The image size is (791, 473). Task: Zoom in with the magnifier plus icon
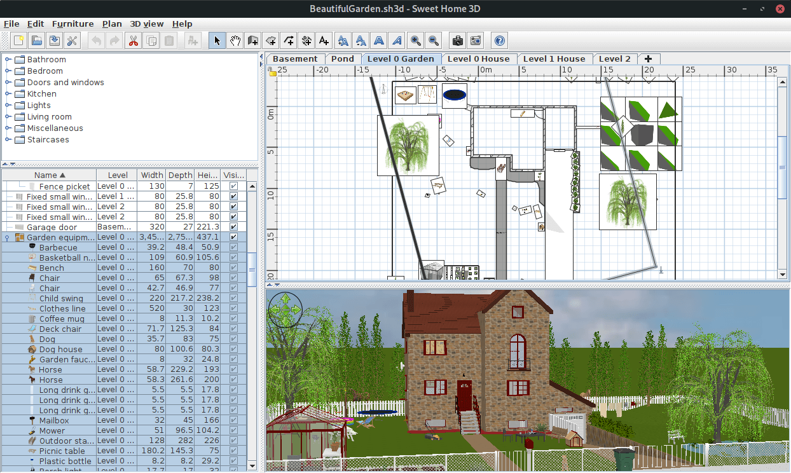416,41
